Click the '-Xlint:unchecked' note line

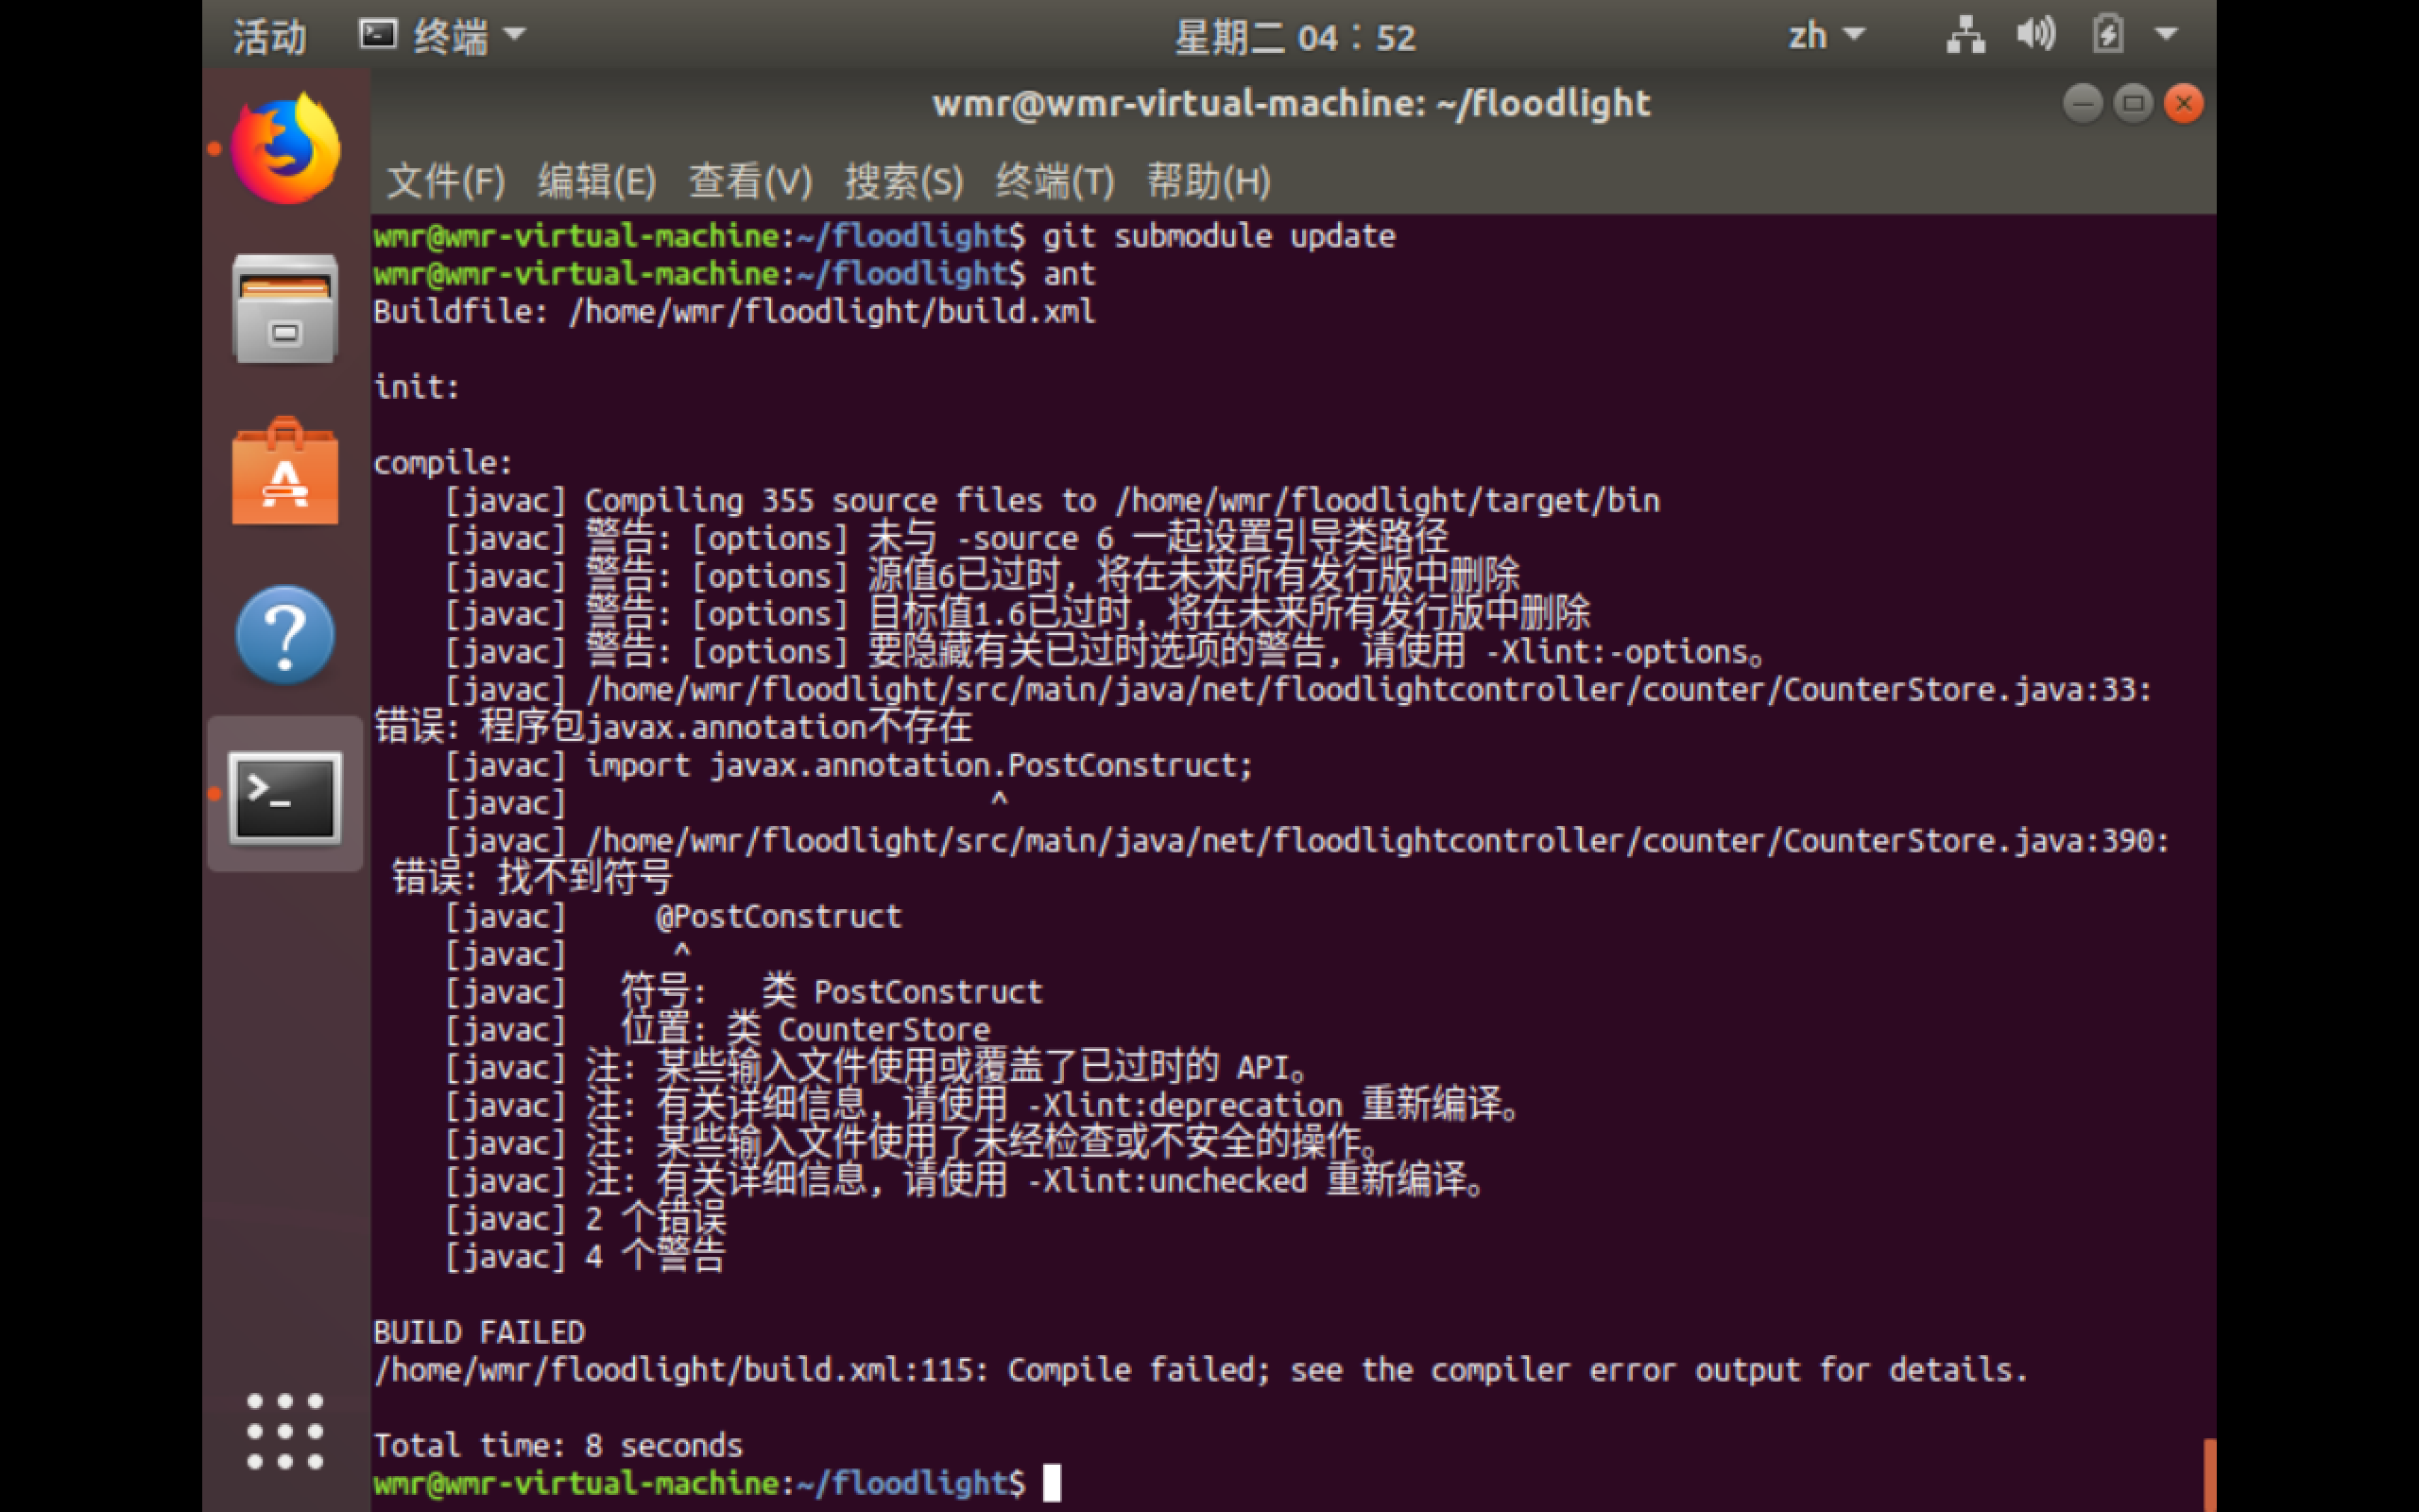click(966, 1181)
